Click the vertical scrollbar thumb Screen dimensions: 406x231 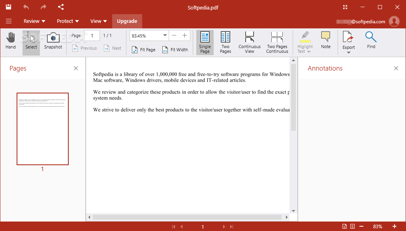(x=293, y=97)
